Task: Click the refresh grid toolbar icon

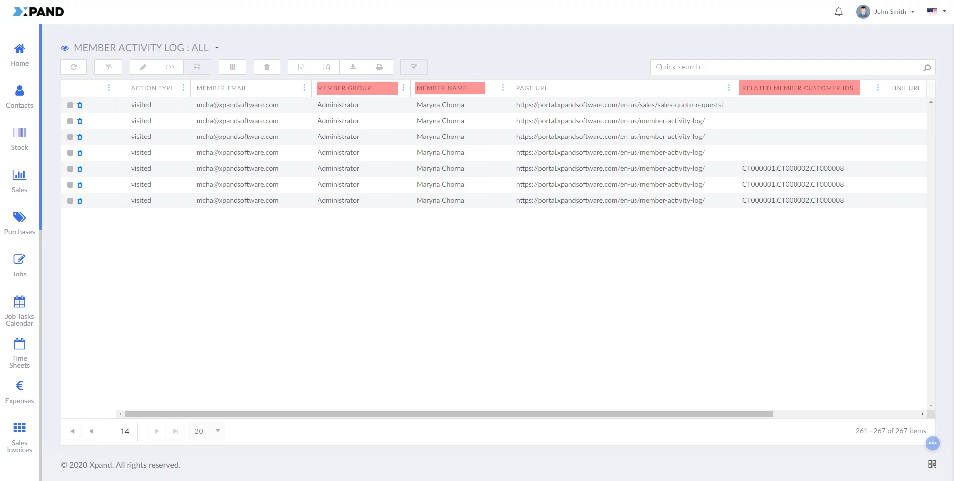Action: coord(74,67)
